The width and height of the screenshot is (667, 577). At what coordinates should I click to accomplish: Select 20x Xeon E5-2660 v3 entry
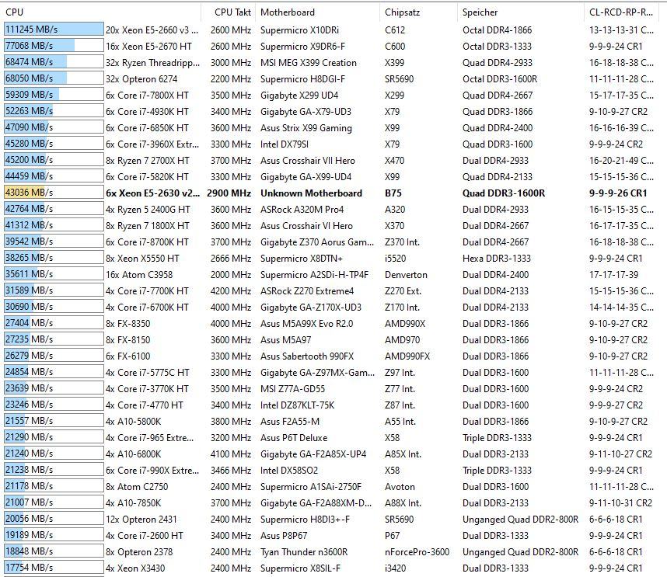152,30
